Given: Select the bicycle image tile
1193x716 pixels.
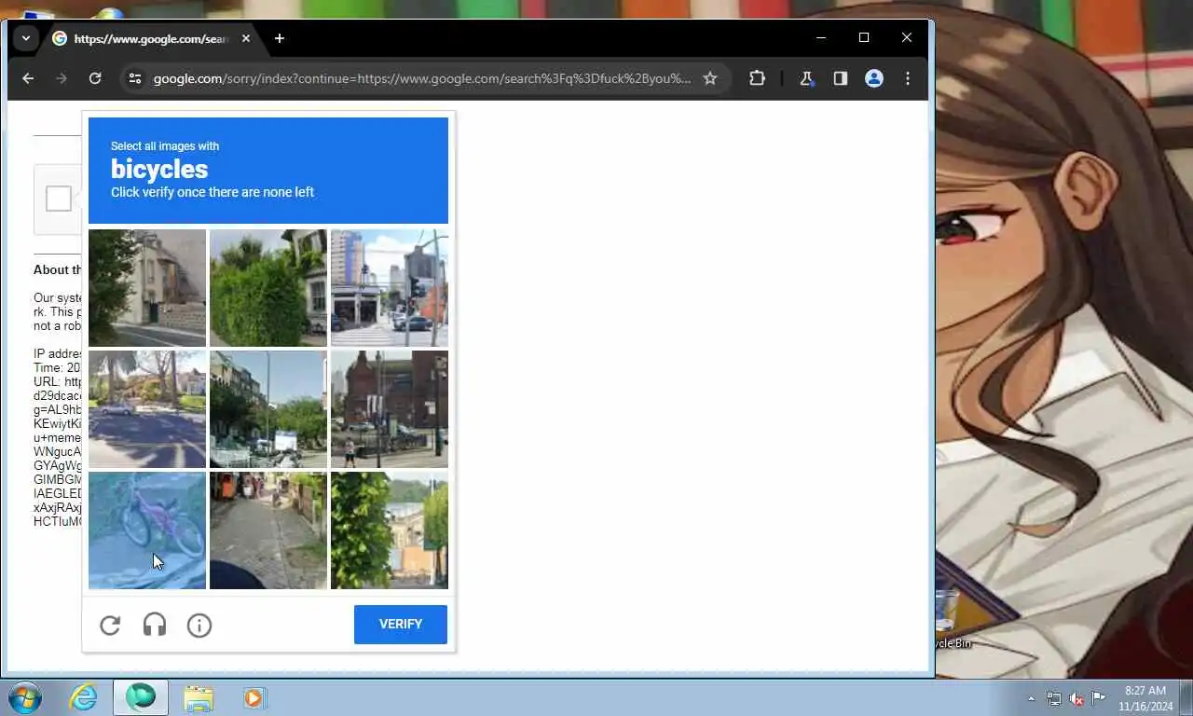Looking at the screenshot, I should coord(147,530).
